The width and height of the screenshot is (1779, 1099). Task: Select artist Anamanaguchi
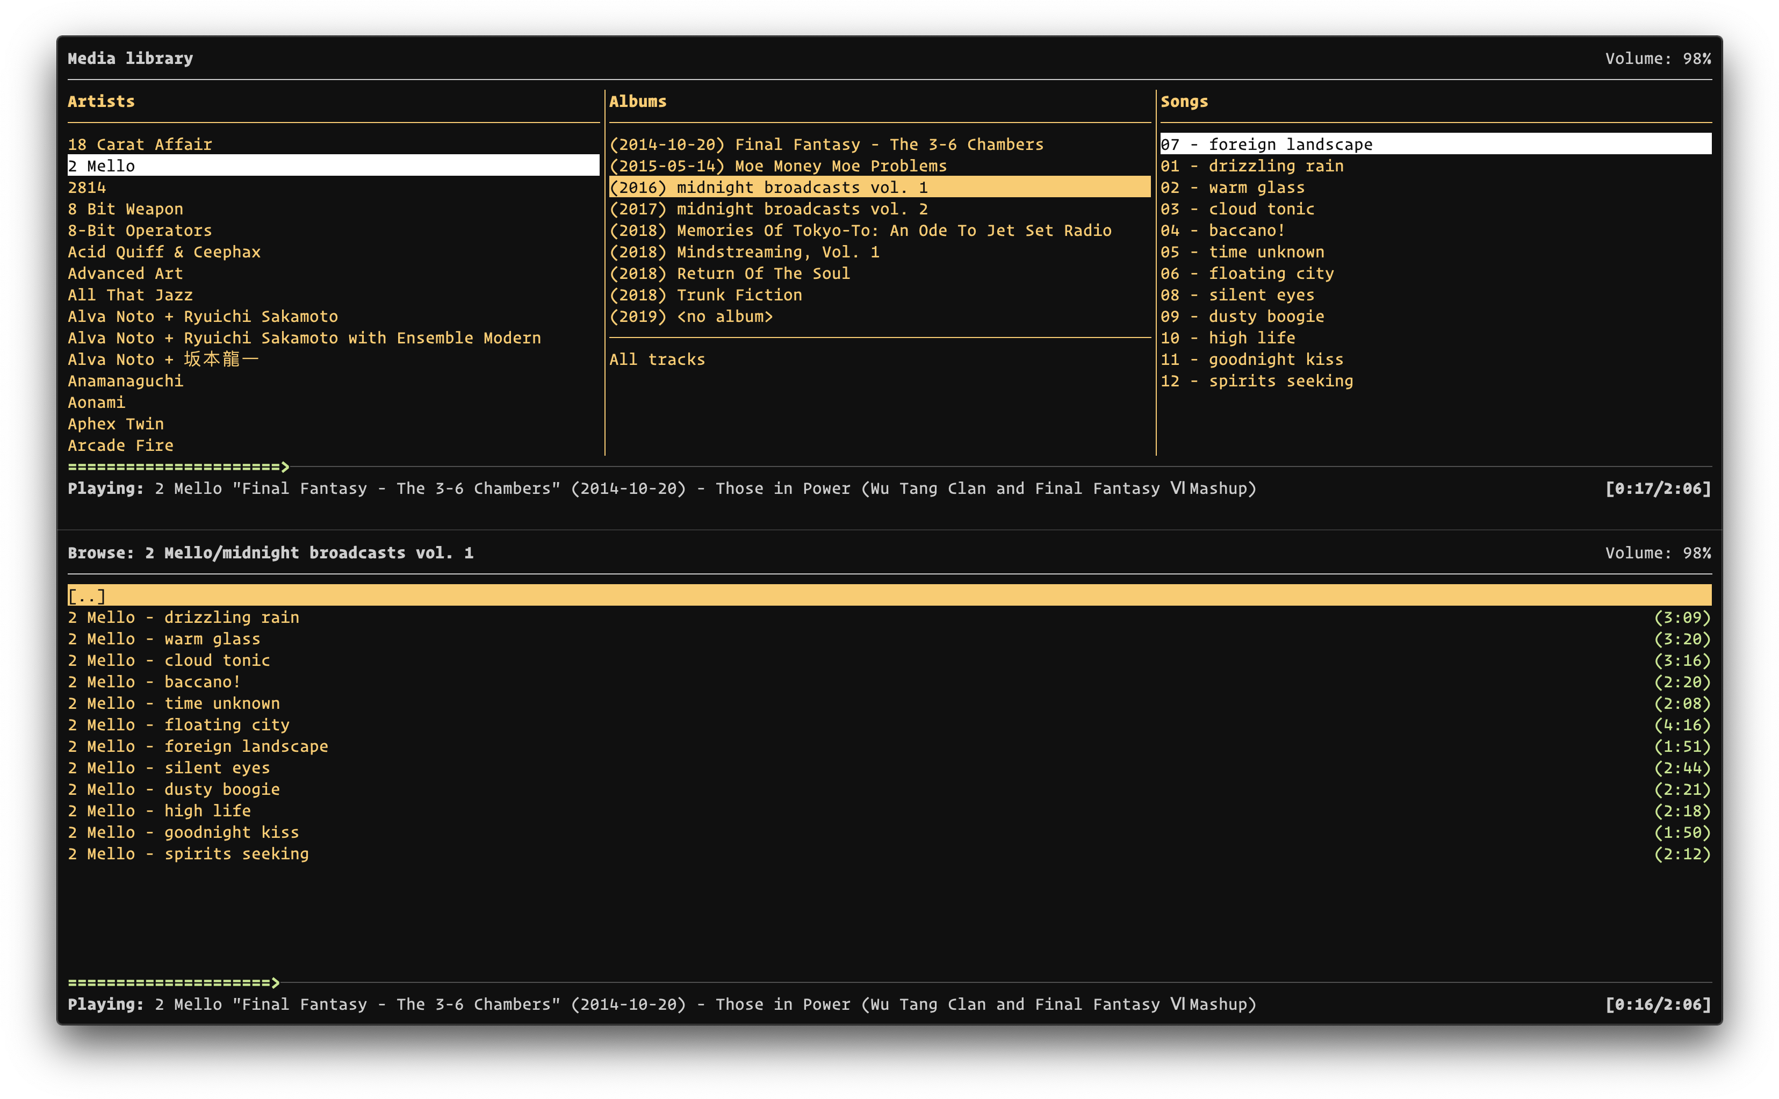(126, 381)
